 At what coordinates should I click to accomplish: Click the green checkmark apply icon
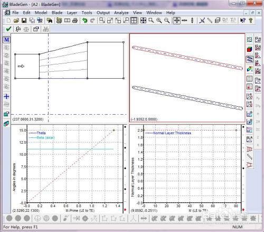click(x=8, y=29)
